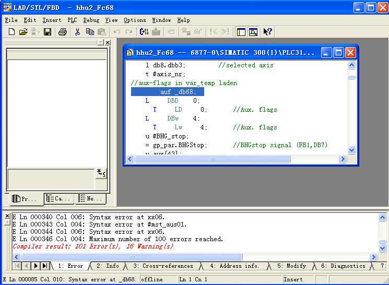Go to first output tab arrow
This screenshot has height=285, width=389.
point(17,266)
